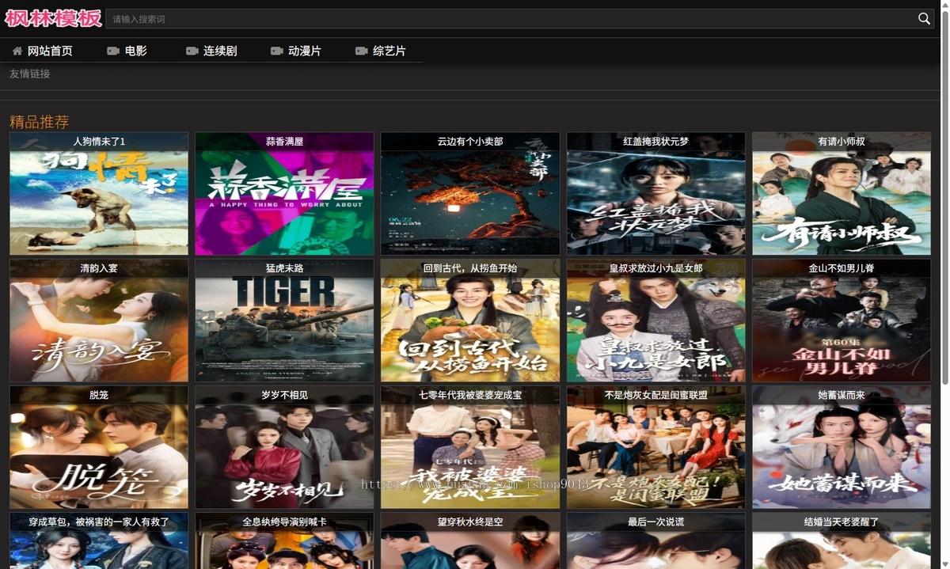Open the 猛虎末路 TIGER poster
This screenshot has width=950, height=569.
[x=284, y=321]
